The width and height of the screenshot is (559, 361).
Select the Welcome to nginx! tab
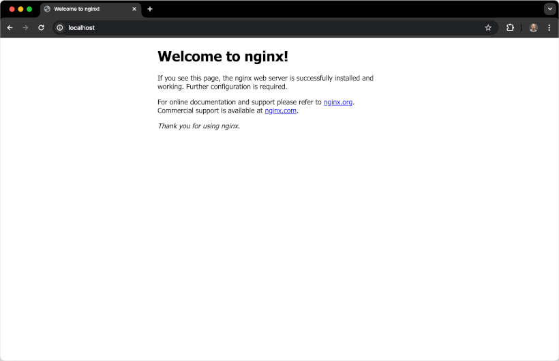pos(91,10)
